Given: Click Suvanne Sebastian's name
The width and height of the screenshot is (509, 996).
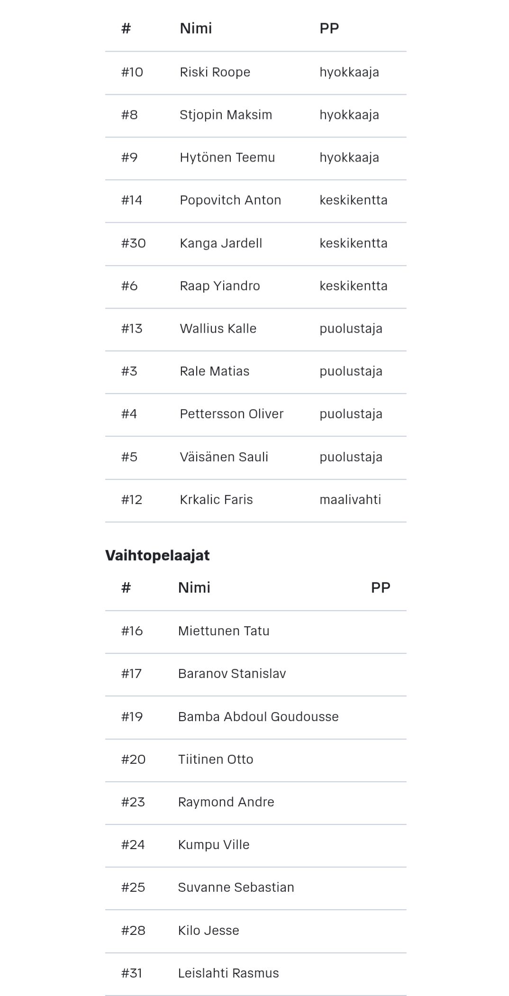Looking at the screenshot, I should click(236, 887).
